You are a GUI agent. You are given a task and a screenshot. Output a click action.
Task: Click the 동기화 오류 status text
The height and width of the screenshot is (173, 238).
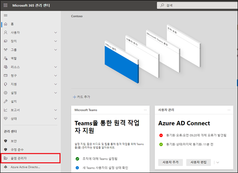tap(196, 135)
